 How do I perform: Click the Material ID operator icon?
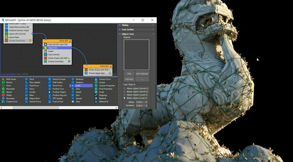point(96,102)
